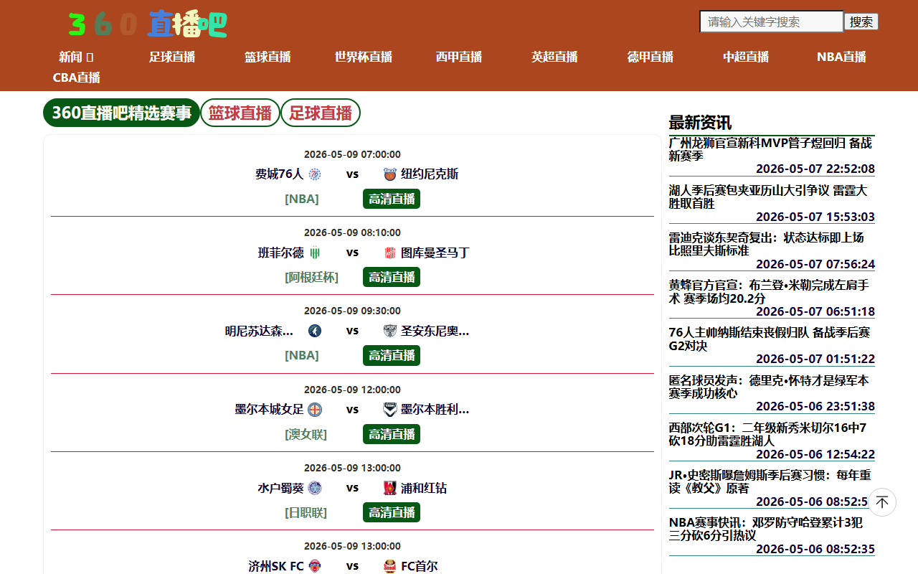Image resolution: width=918 pixels, height=574 pixels.
Task: Click 高清直播 for 费城76人 match
Action: coord(392,199)
